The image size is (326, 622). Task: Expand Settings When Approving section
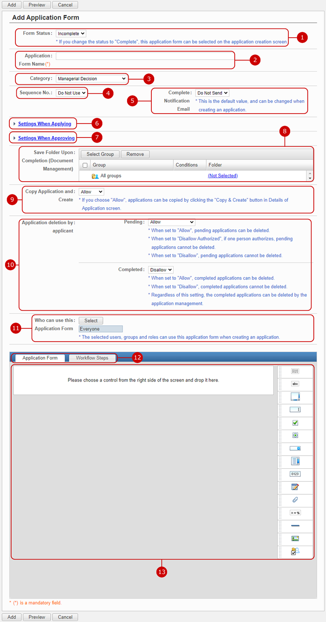(46, 138)
